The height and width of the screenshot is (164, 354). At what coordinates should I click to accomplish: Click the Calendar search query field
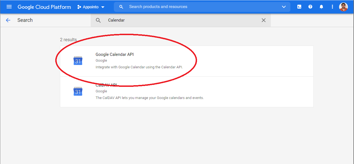pos(181,20)
